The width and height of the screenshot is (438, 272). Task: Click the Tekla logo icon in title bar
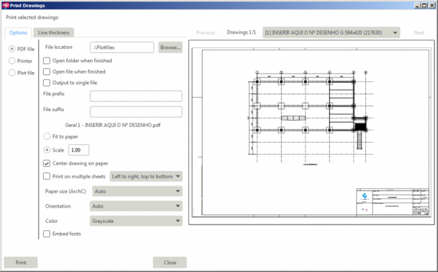[5, 5]
